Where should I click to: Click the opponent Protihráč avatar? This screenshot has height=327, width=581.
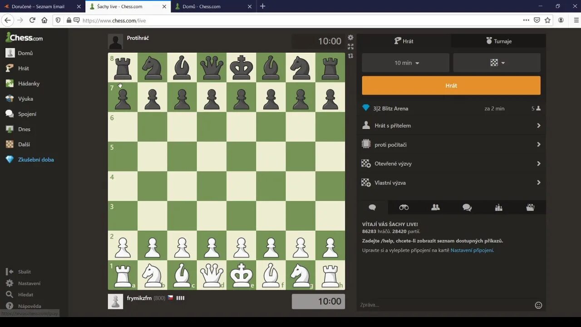[x=115, y=41]
